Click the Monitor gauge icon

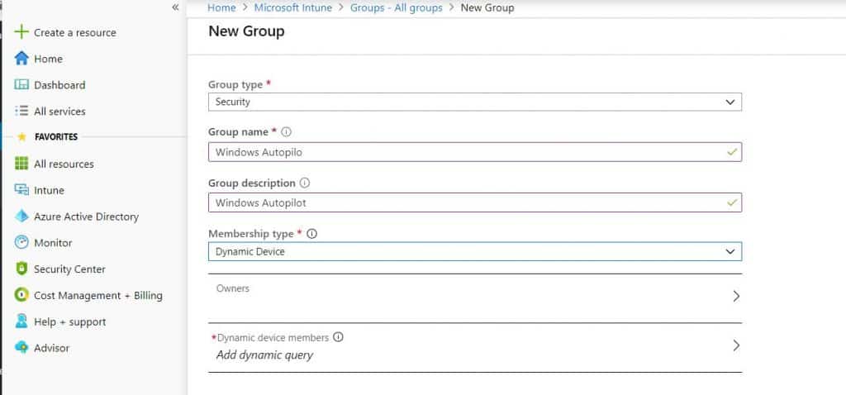21,243
